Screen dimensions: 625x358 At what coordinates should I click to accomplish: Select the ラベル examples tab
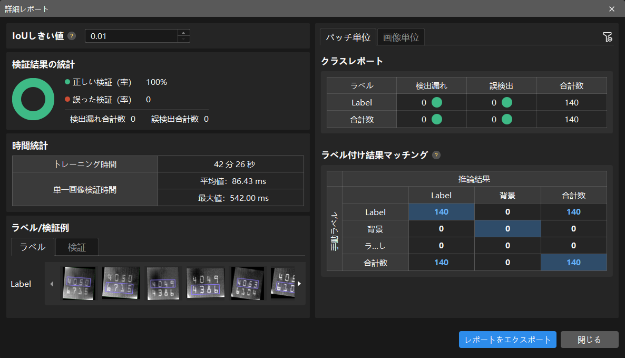(33, 247)
